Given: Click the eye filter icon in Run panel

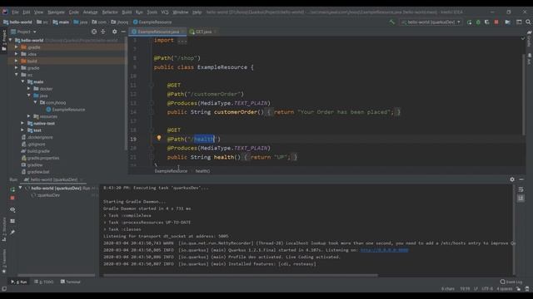Looking at the screenshot, I should [12, 210].
